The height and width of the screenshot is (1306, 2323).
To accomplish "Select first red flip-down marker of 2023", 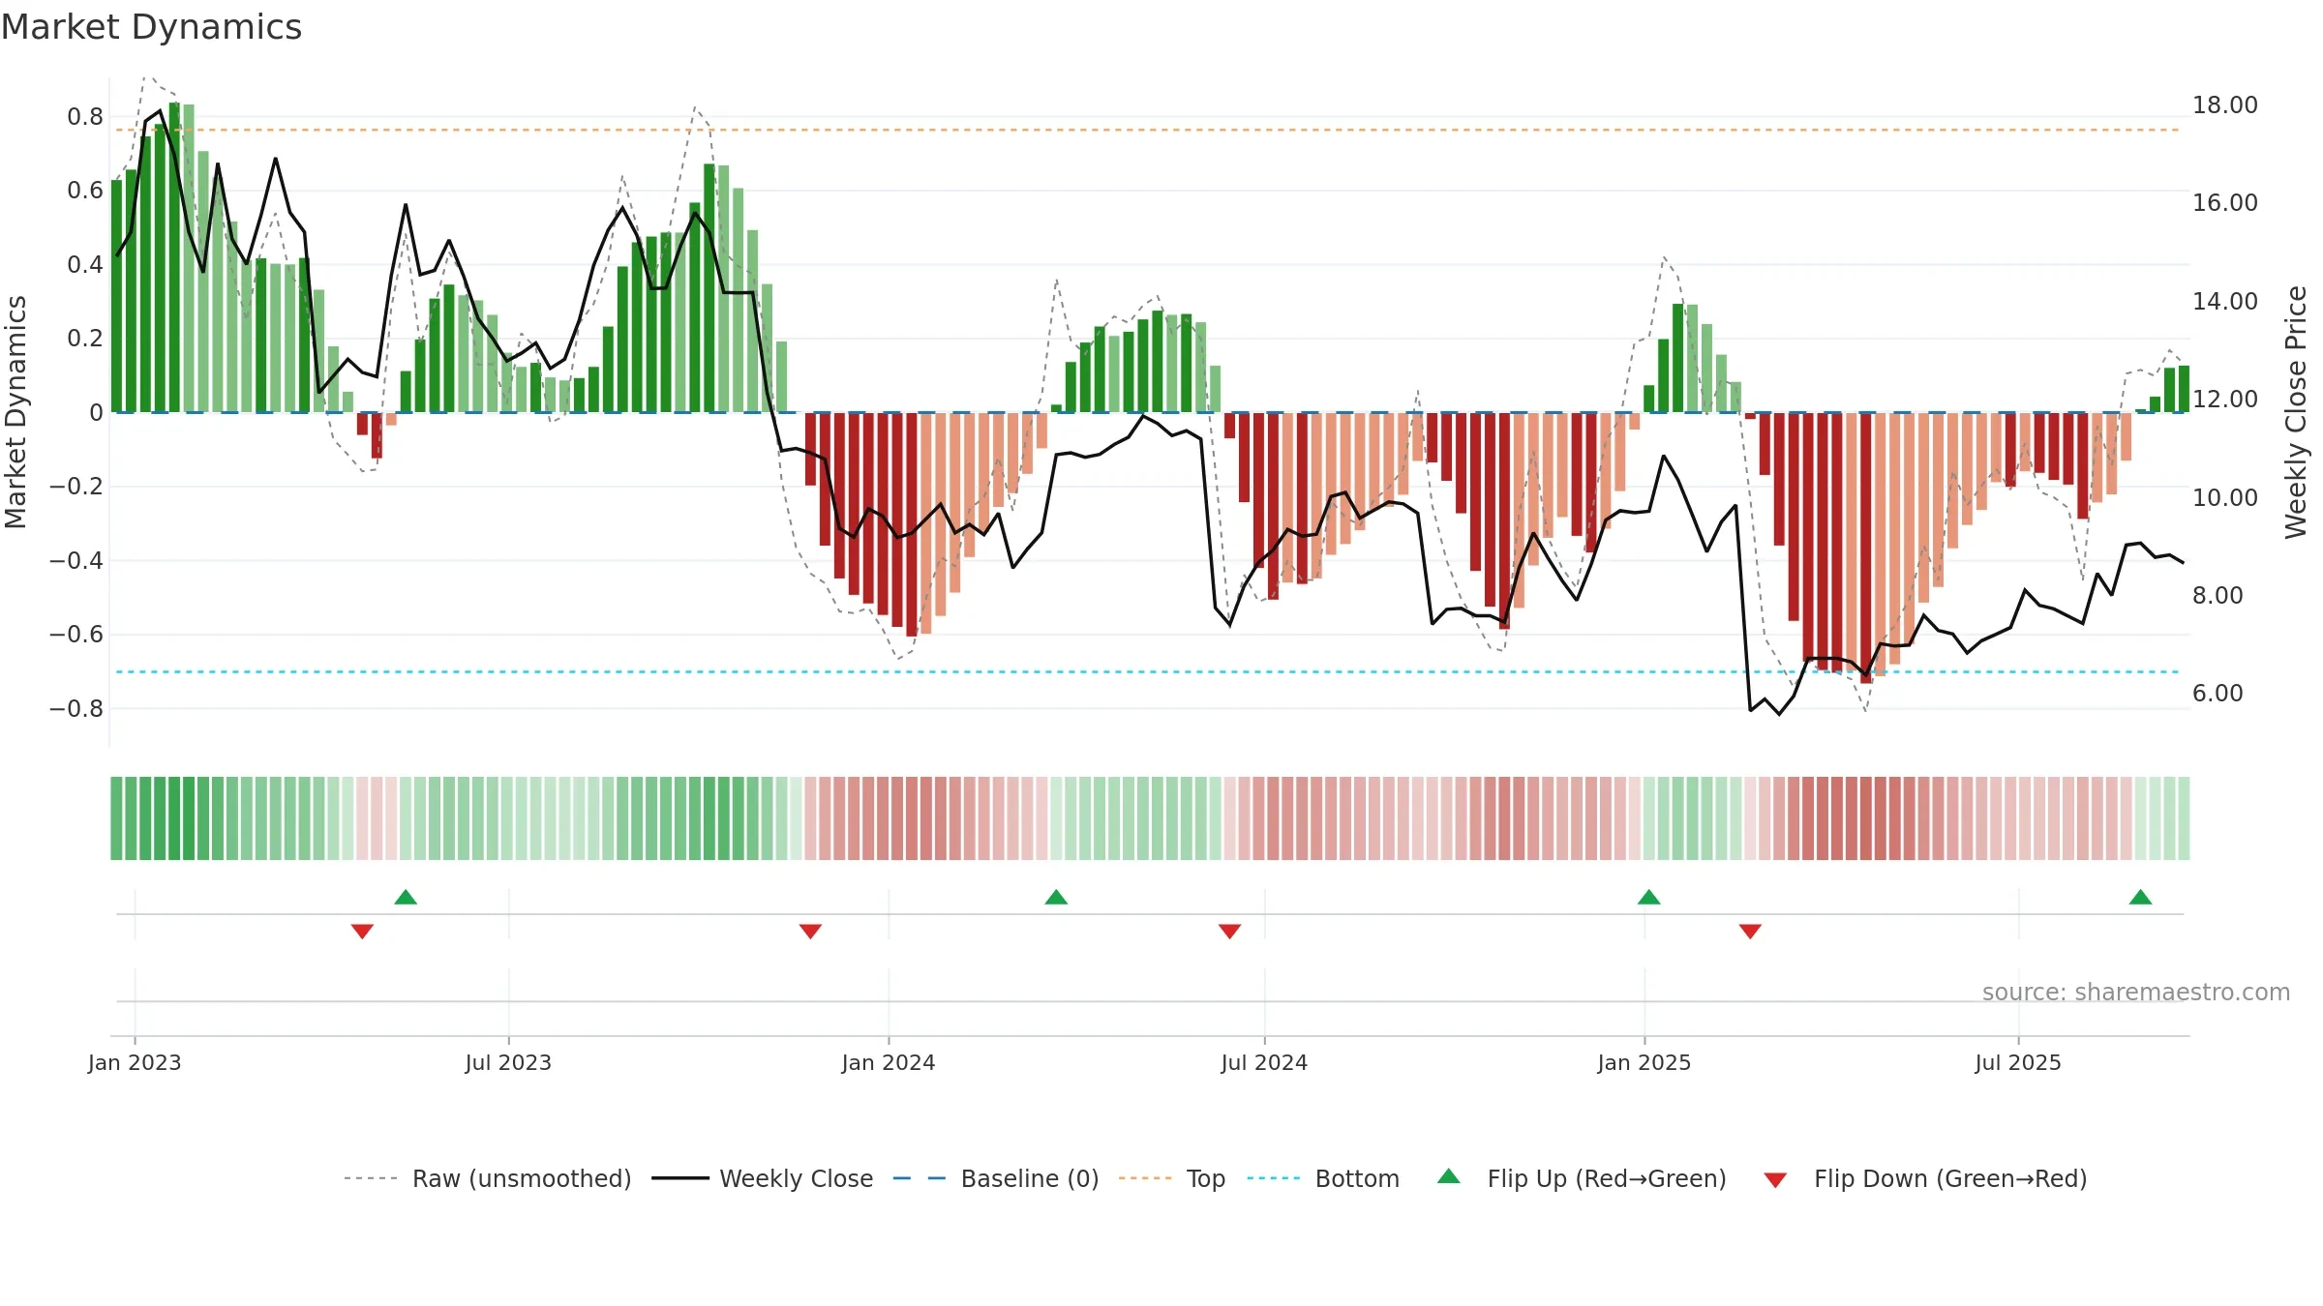I will tap(362, 932).
